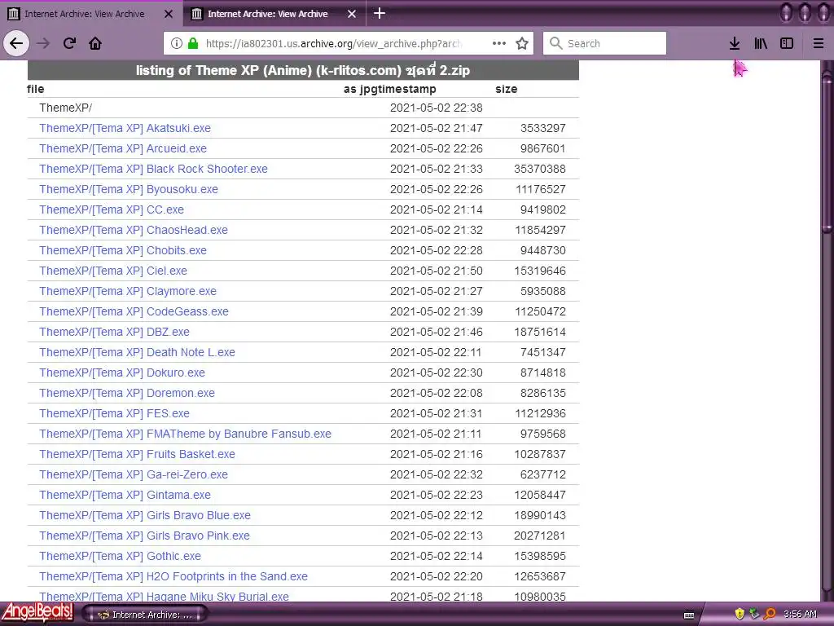Viewport: 834px width, 626px height.
Task: Open the browser home page
Action: (x=95, y=43)
